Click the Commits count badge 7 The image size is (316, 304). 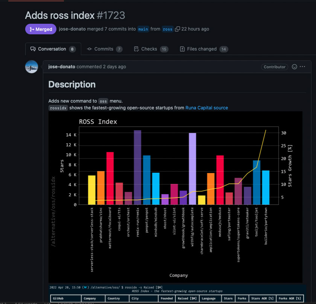click(119, 49)
